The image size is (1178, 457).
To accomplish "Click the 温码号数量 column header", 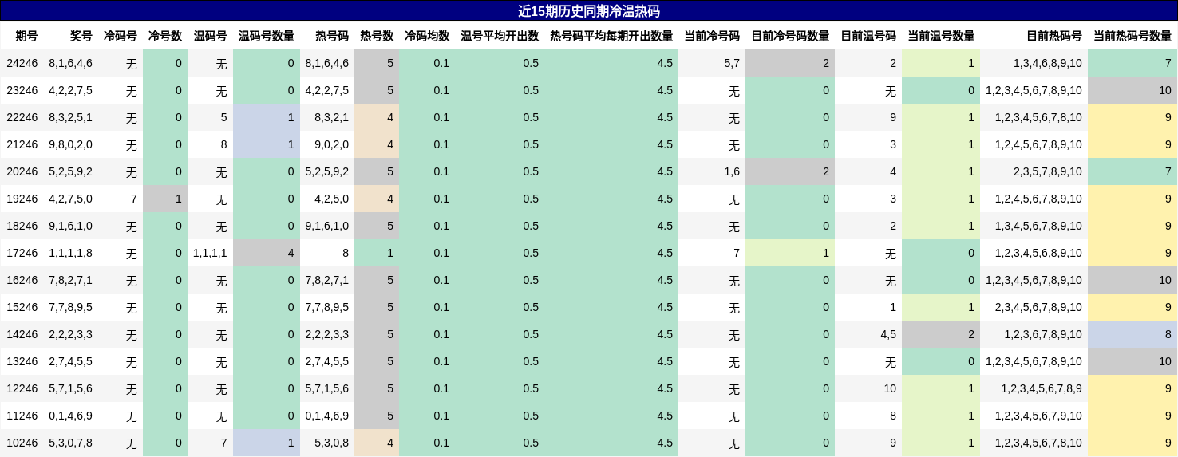I will coord(267,36).
